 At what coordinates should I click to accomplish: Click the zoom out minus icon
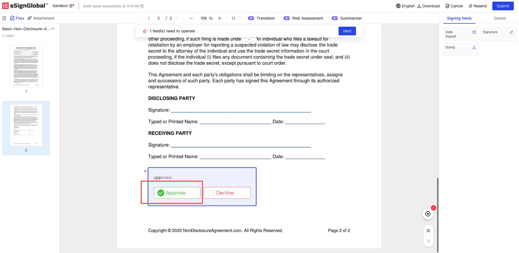coord(191,18)
